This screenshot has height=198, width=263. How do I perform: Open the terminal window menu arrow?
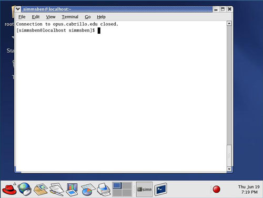[x=18, y=9]
